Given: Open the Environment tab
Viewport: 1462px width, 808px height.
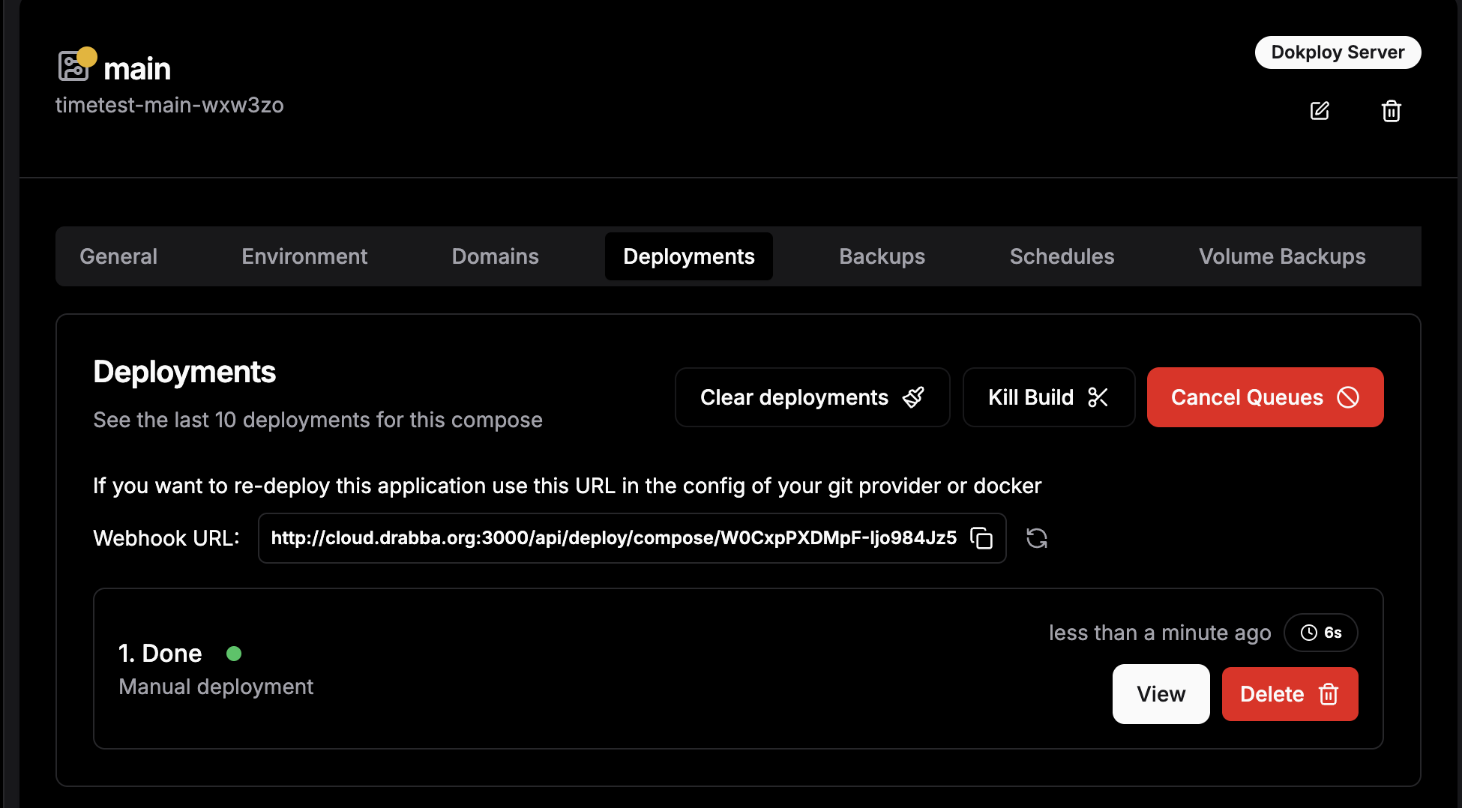Looking at the screenshot, I should [304, 256].
